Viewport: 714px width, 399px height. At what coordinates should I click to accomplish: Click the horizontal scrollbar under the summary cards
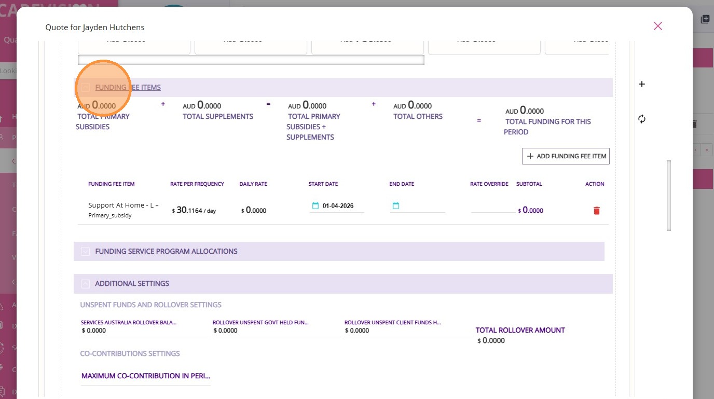[x=251, y=60]
